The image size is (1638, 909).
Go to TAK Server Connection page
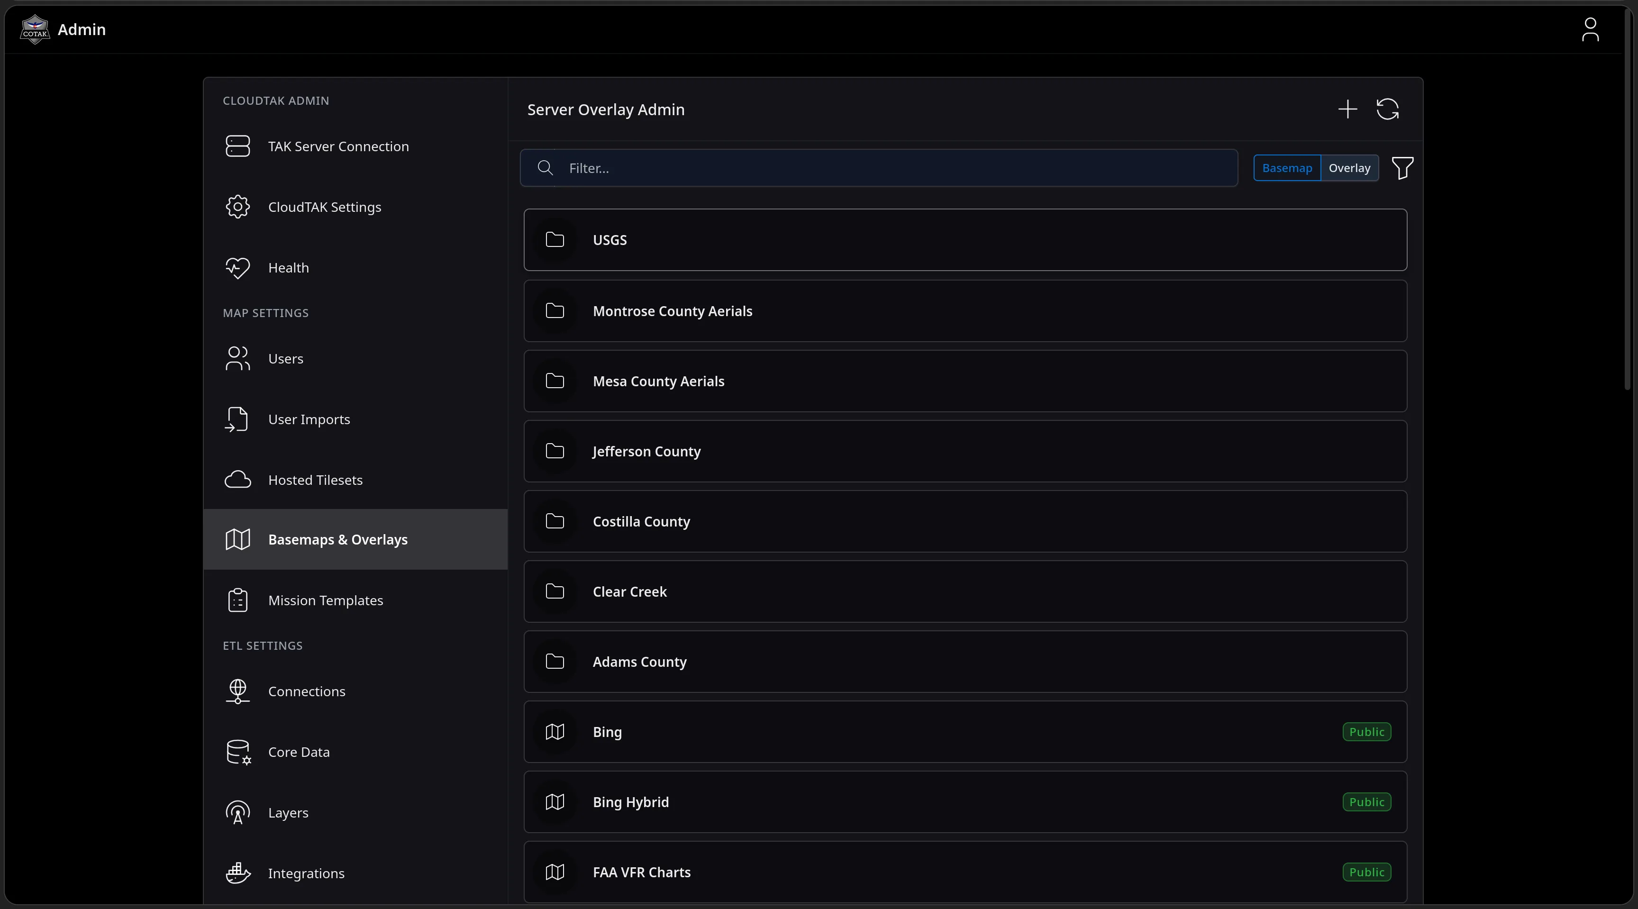click(x=338, y=146)
